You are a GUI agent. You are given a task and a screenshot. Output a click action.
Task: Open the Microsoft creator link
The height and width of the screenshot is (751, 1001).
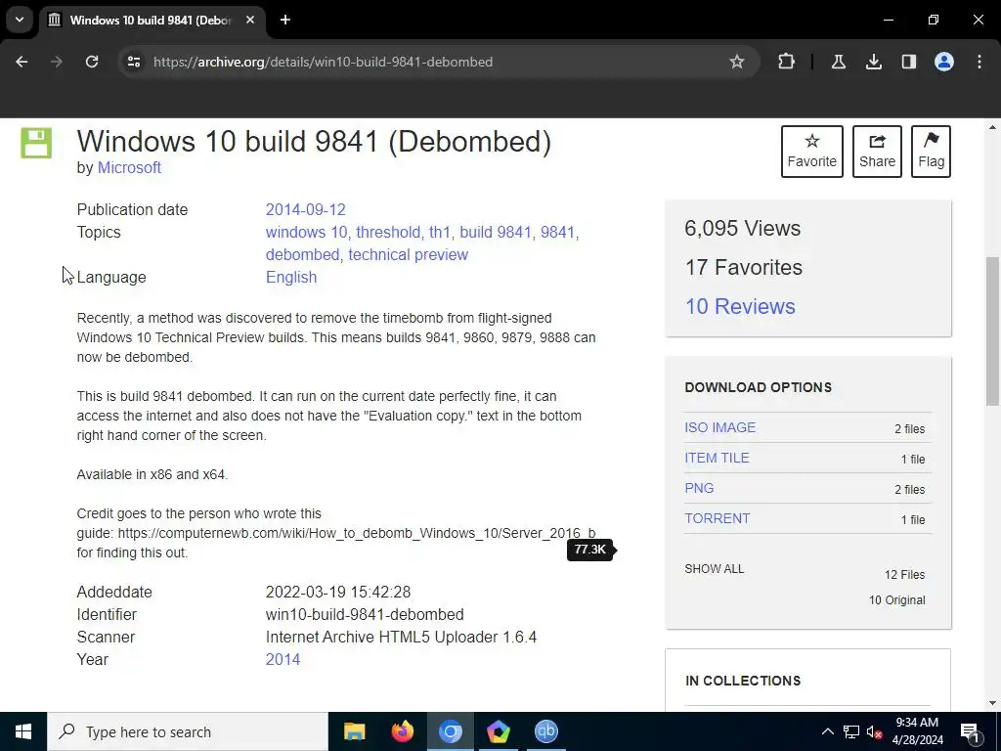129,168
